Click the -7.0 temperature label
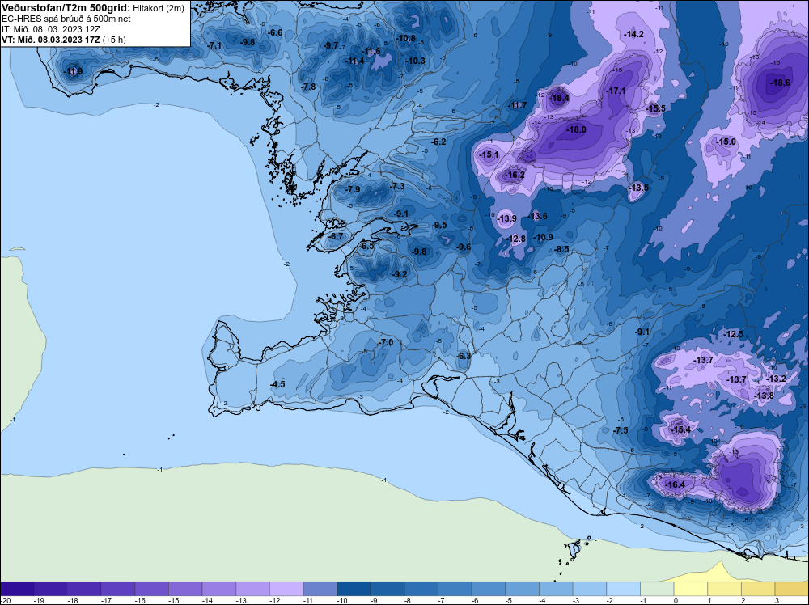The height and width of the screenshot is (605, 809). coord(386,342)
